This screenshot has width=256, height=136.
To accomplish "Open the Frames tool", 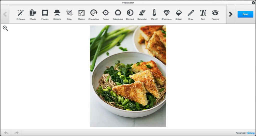I will (45, 15).
